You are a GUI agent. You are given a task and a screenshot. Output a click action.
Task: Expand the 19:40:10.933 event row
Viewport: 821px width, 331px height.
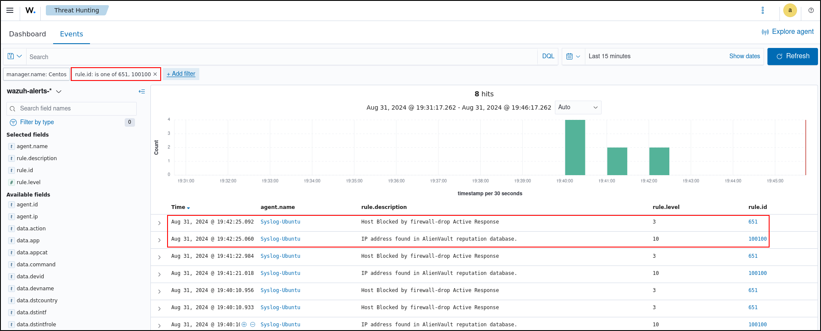click(159, 308)
